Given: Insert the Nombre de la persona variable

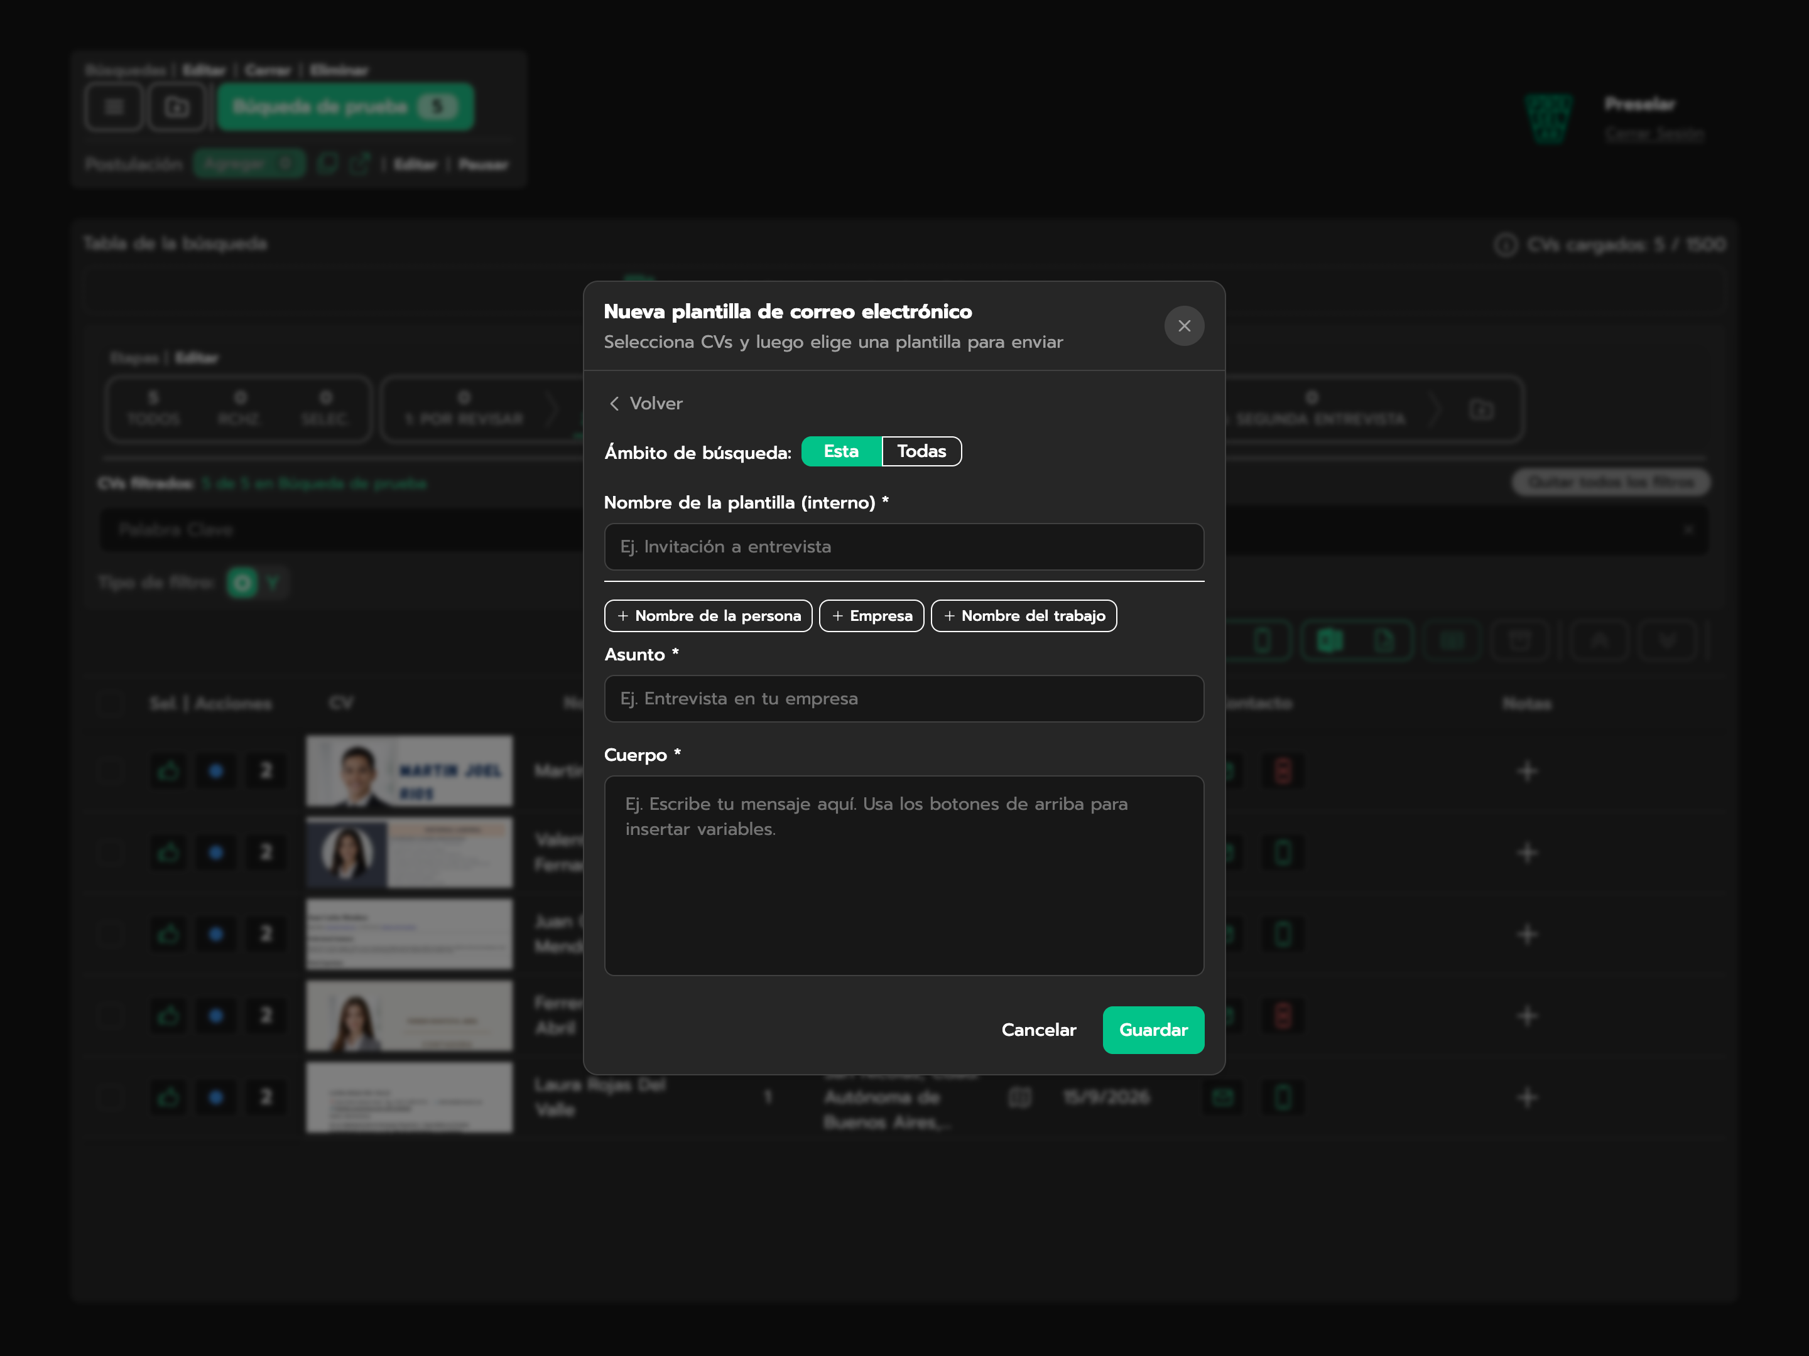Looking at the screenshot, I should (x=709, y=616).
